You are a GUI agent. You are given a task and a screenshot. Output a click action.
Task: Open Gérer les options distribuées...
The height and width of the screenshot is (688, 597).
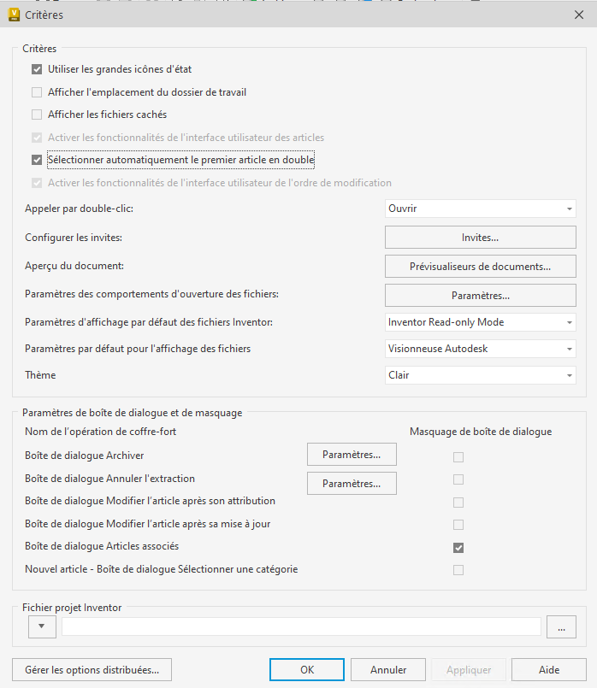(92, 670)
